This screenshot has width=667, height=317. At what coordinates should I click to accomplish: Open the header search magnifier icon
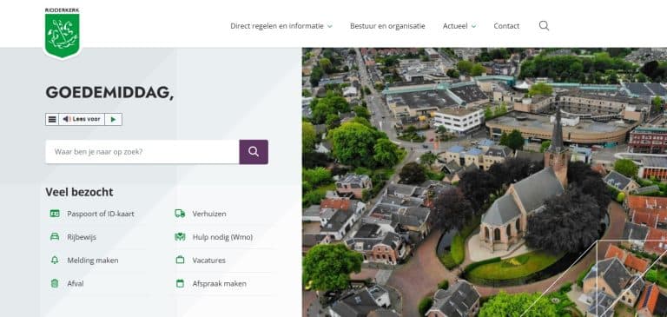[x=544, y=26]
